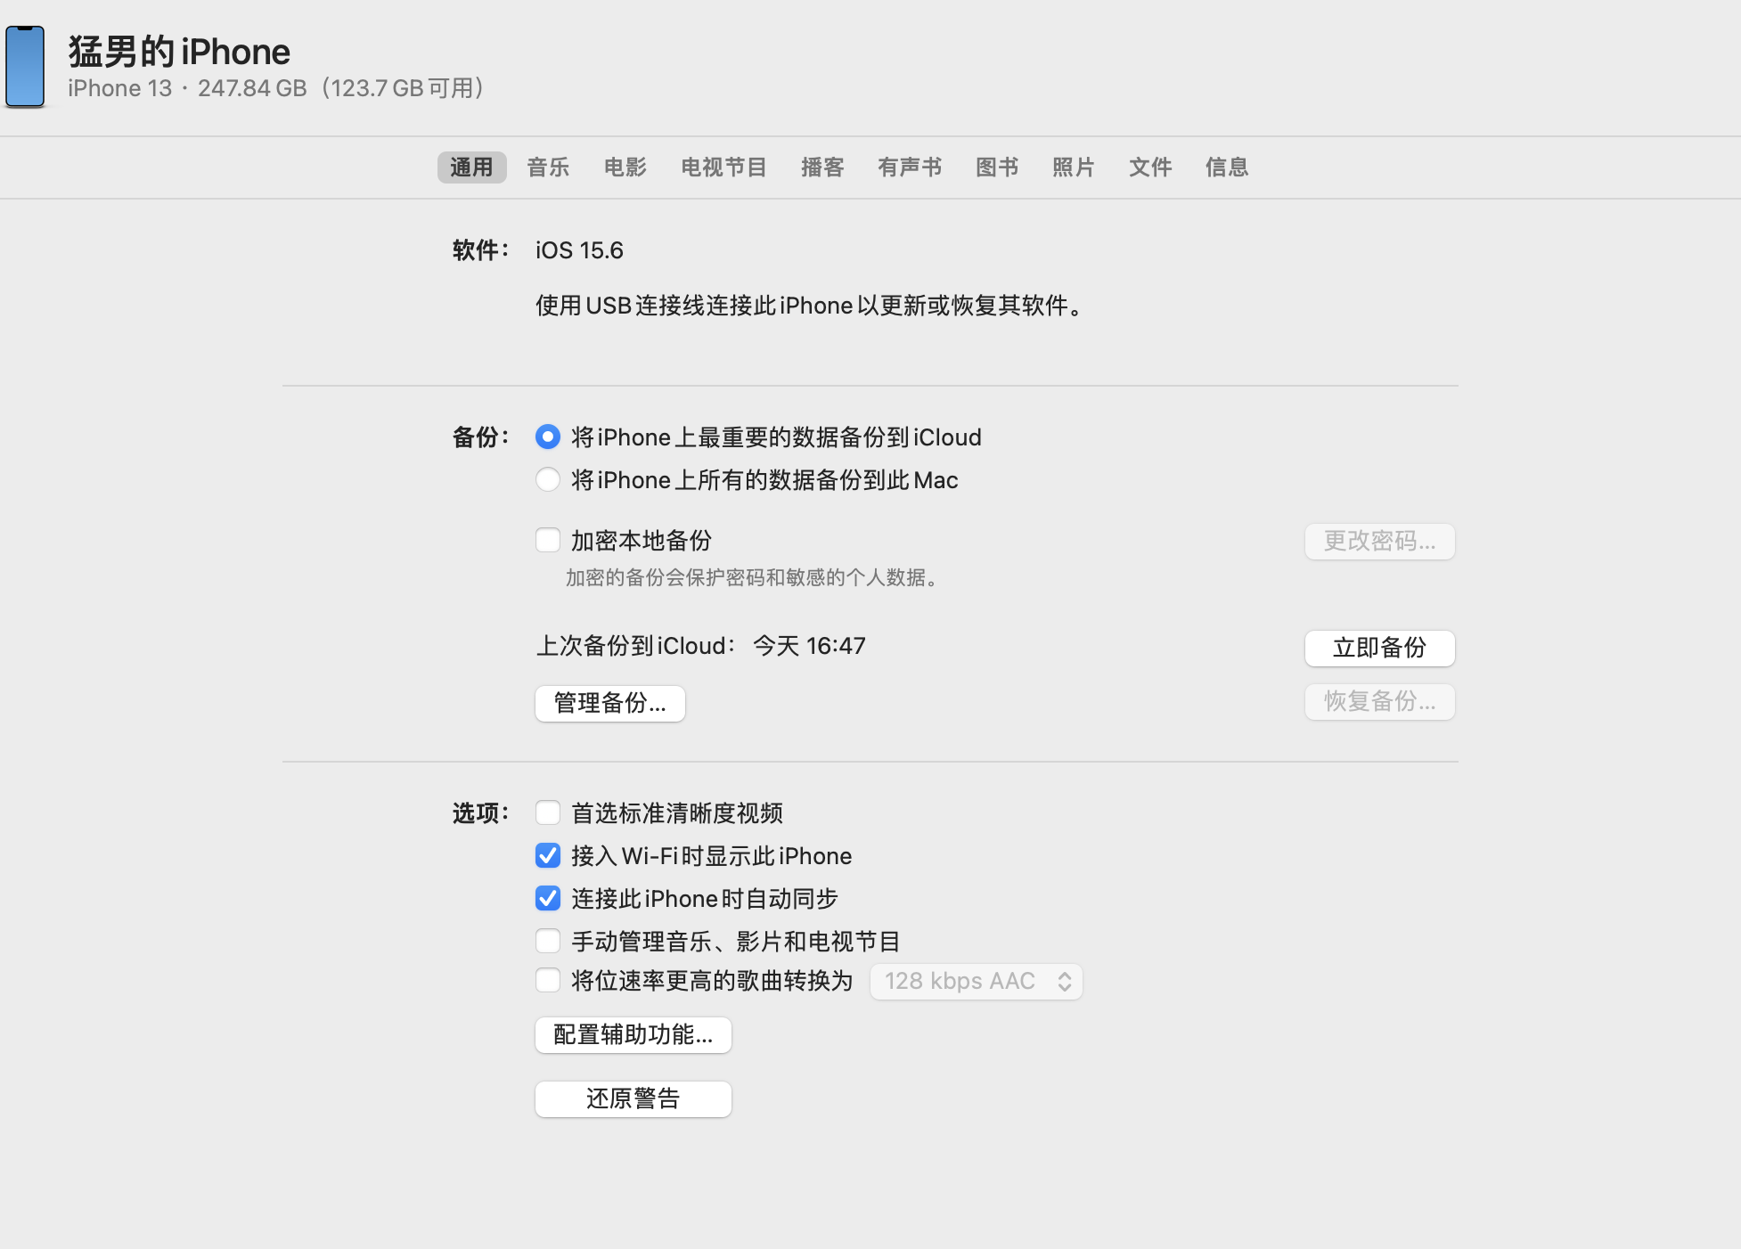Click the 信息 tab
Image resolution: width=1741 pixels, height=1249 pixels.
tap(1226, 167)
